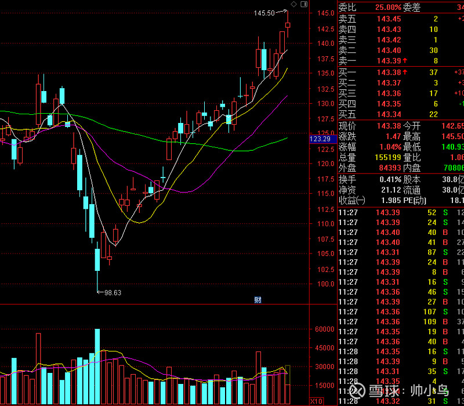
Task: Select the 11:28 tick row with volume 35 S
Action: tap(401, 371)
